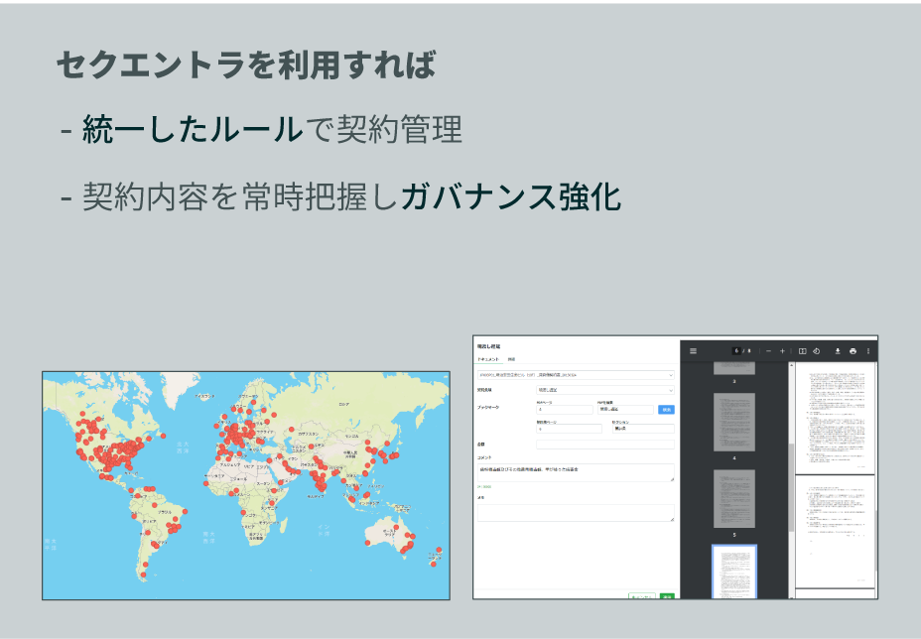921x639 pixels.
Task: Click the blue 検索 button
Action: click(x=666, y=410)
